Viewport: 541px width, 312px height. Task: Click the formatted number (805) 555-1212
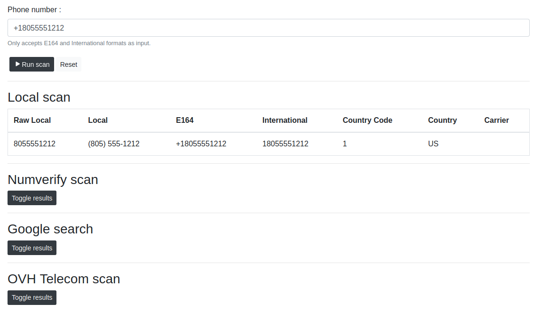[x=114, y=144]
